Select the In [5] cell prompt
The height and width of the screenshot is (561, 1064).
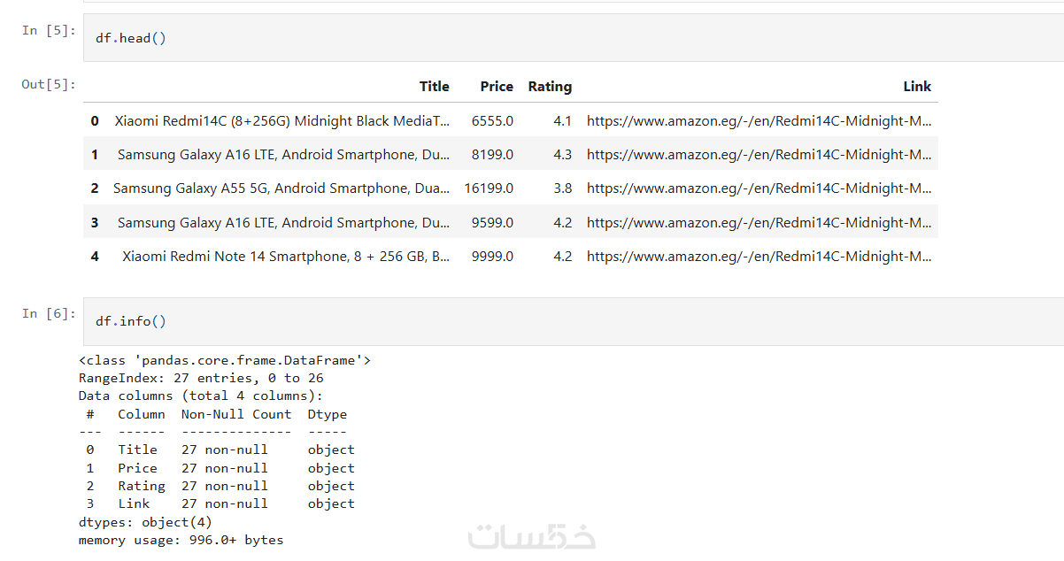(49, 31)
